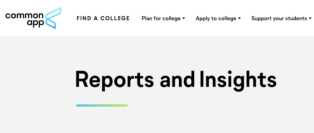Click the word 'Reports' in the heading
314x133 pixels.
pyautogui.click(x=115, y=80)
